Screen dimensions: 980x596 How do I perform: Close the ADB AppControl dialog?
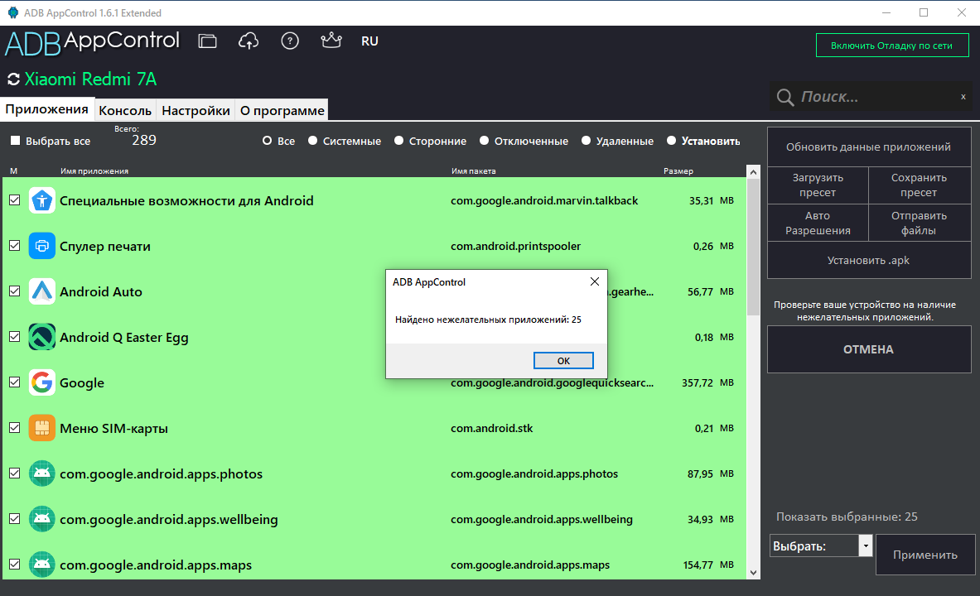pos(594,281)
